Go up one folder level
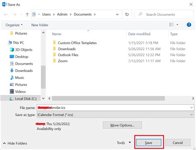Viewport: 196px width, 150px height. (27, 14)
